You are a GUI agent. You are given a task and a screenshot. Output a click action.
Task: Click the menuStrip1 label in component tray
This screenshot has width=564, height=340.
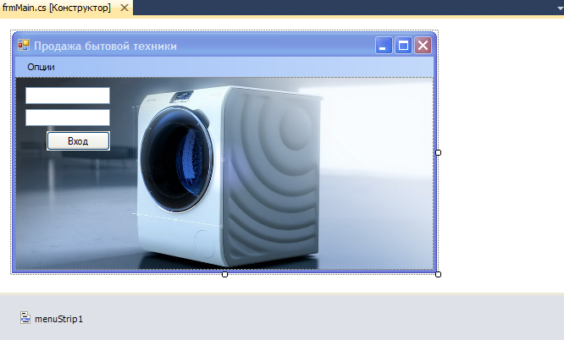[x=58, y=319]
